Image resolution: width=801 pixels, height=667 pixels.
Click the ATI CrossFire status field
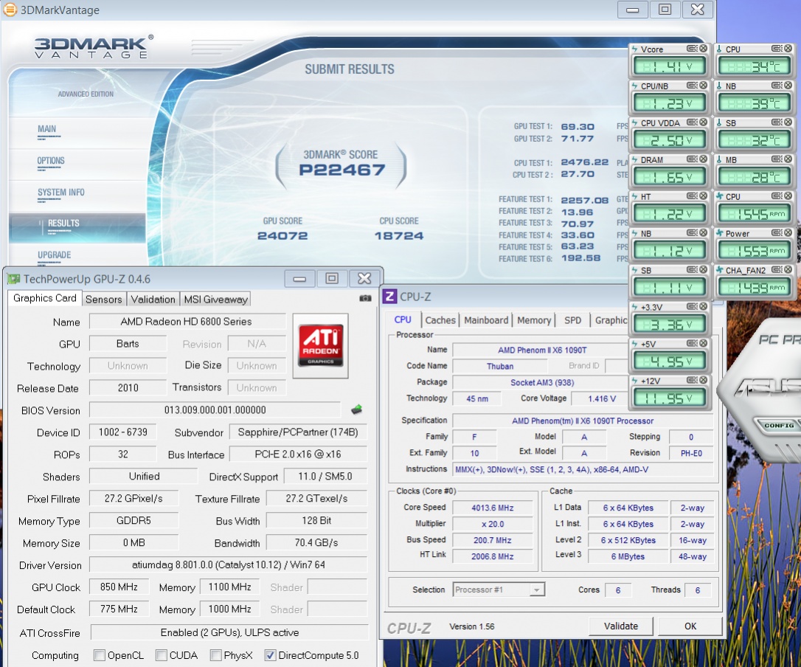[x=229, y=633]
